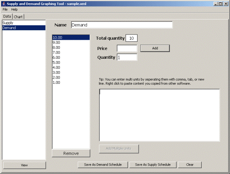Open the File menu
230x174 pixels.
tap(5, 10)
